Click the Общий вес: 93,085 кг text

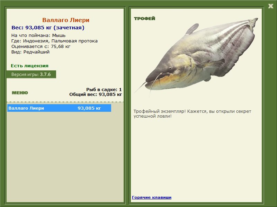[x=96, y=95]
